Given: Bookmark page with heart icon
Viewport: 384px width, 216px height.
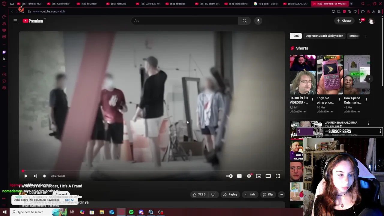Looking at the screenshot, I should point(355,11).
